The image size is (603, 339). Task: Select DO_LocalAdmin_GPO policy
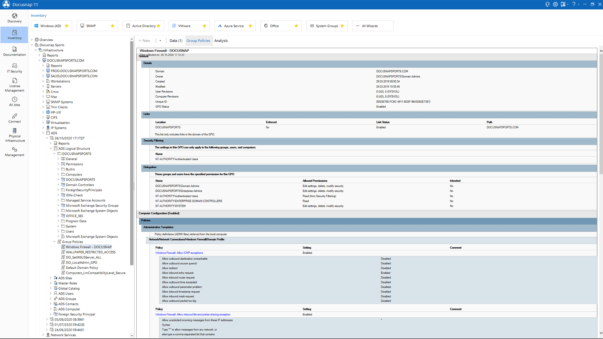tap(81, 263)
